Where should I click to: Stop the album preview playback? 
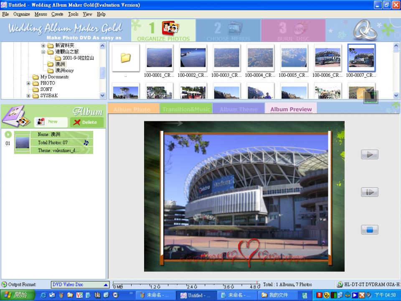(x=369, y=230)
